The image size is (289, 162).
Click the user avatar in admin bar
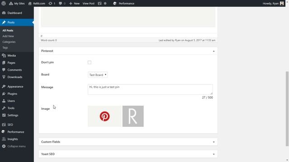click(282, 3)
